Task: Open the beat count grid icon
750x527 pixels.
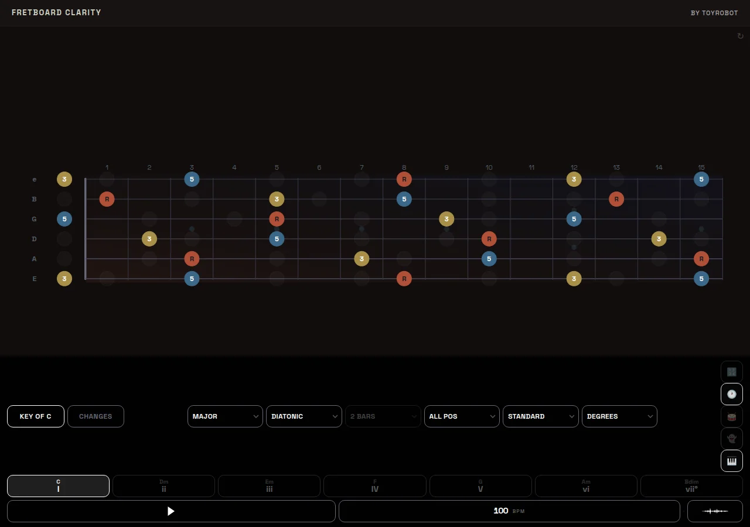Action: tap(731, 371)
